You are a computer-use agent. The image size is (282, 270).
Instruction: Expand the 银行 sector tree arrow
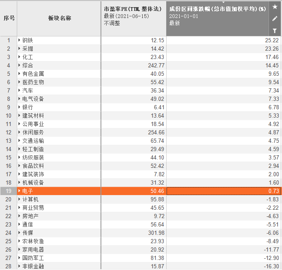point(19,107)
